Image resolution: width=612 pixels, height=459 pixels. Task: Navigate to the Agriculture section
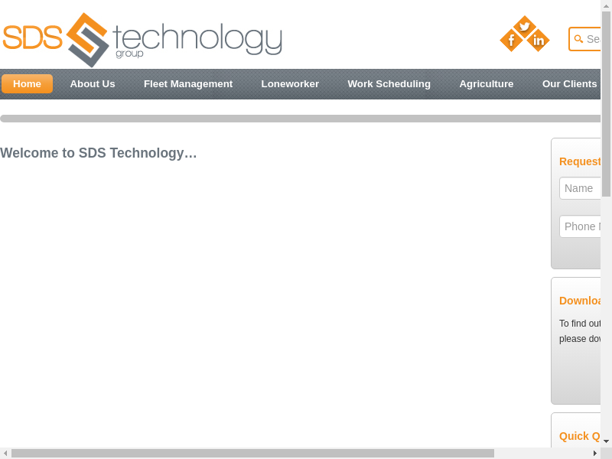487,84
